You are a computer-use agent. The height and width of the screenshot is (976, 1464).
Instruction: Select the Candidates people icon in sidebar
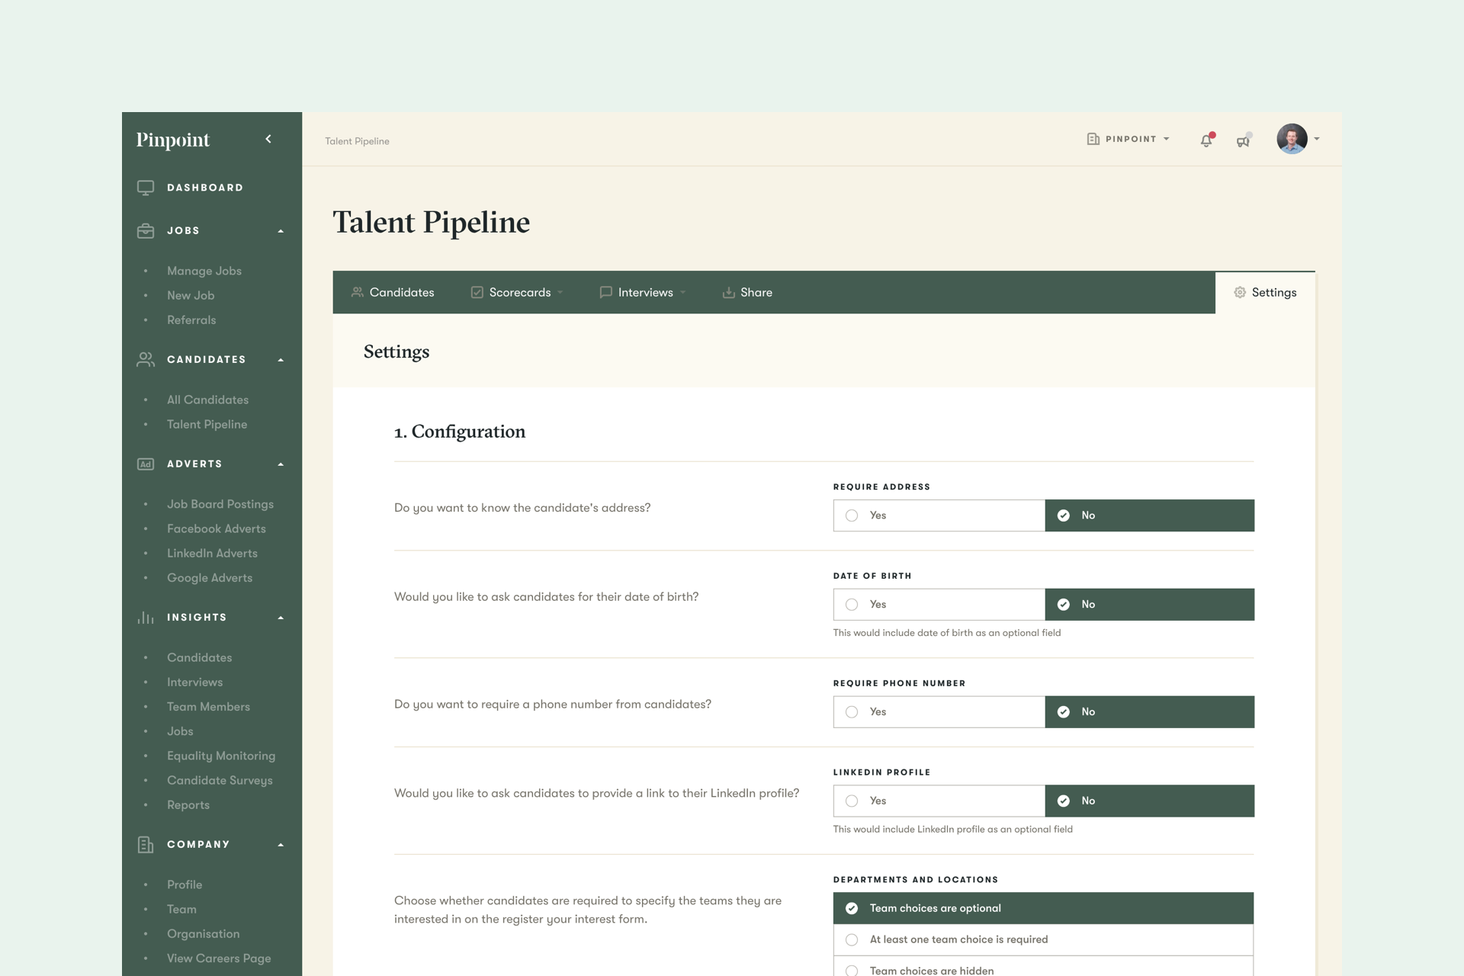146,359
